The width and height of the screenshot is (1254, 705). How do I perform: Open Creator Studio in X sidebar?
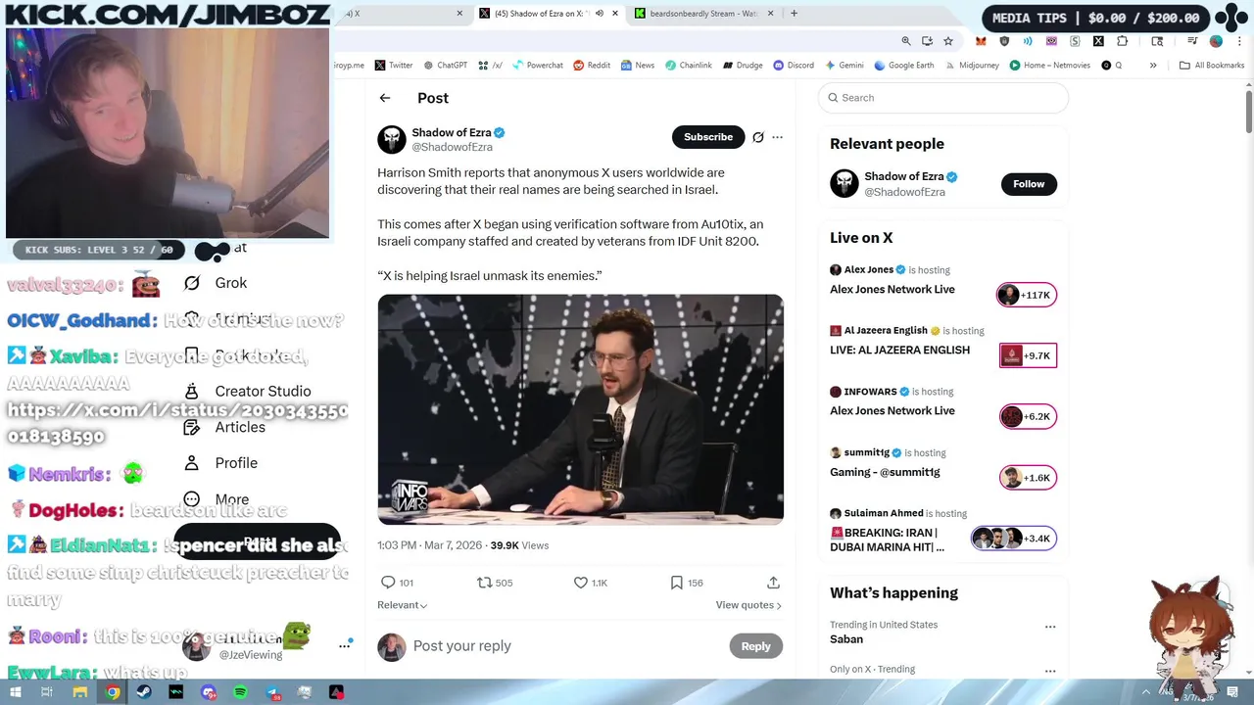[248, 392]
